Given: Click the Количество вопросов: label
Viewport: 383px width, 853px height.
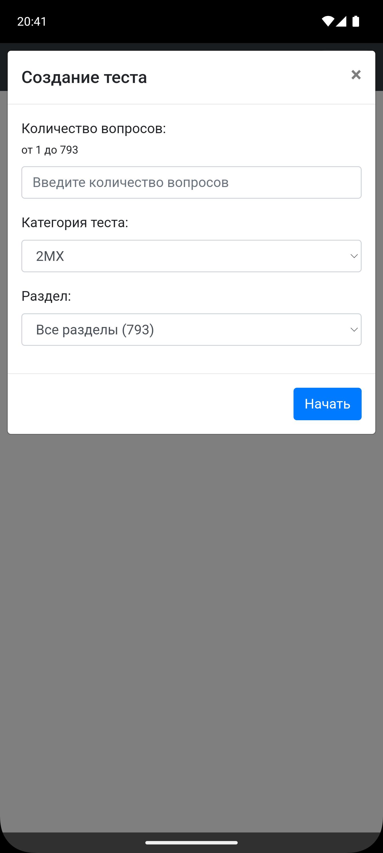Looking at the screenshot, I should click(94, 129).
